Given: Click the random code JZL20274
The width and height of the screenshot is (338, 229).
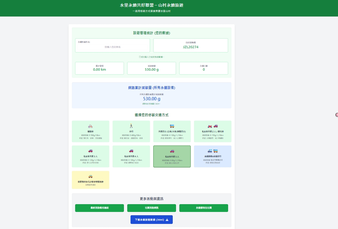Looking at the screenshot, I should [x=191, y=47].
